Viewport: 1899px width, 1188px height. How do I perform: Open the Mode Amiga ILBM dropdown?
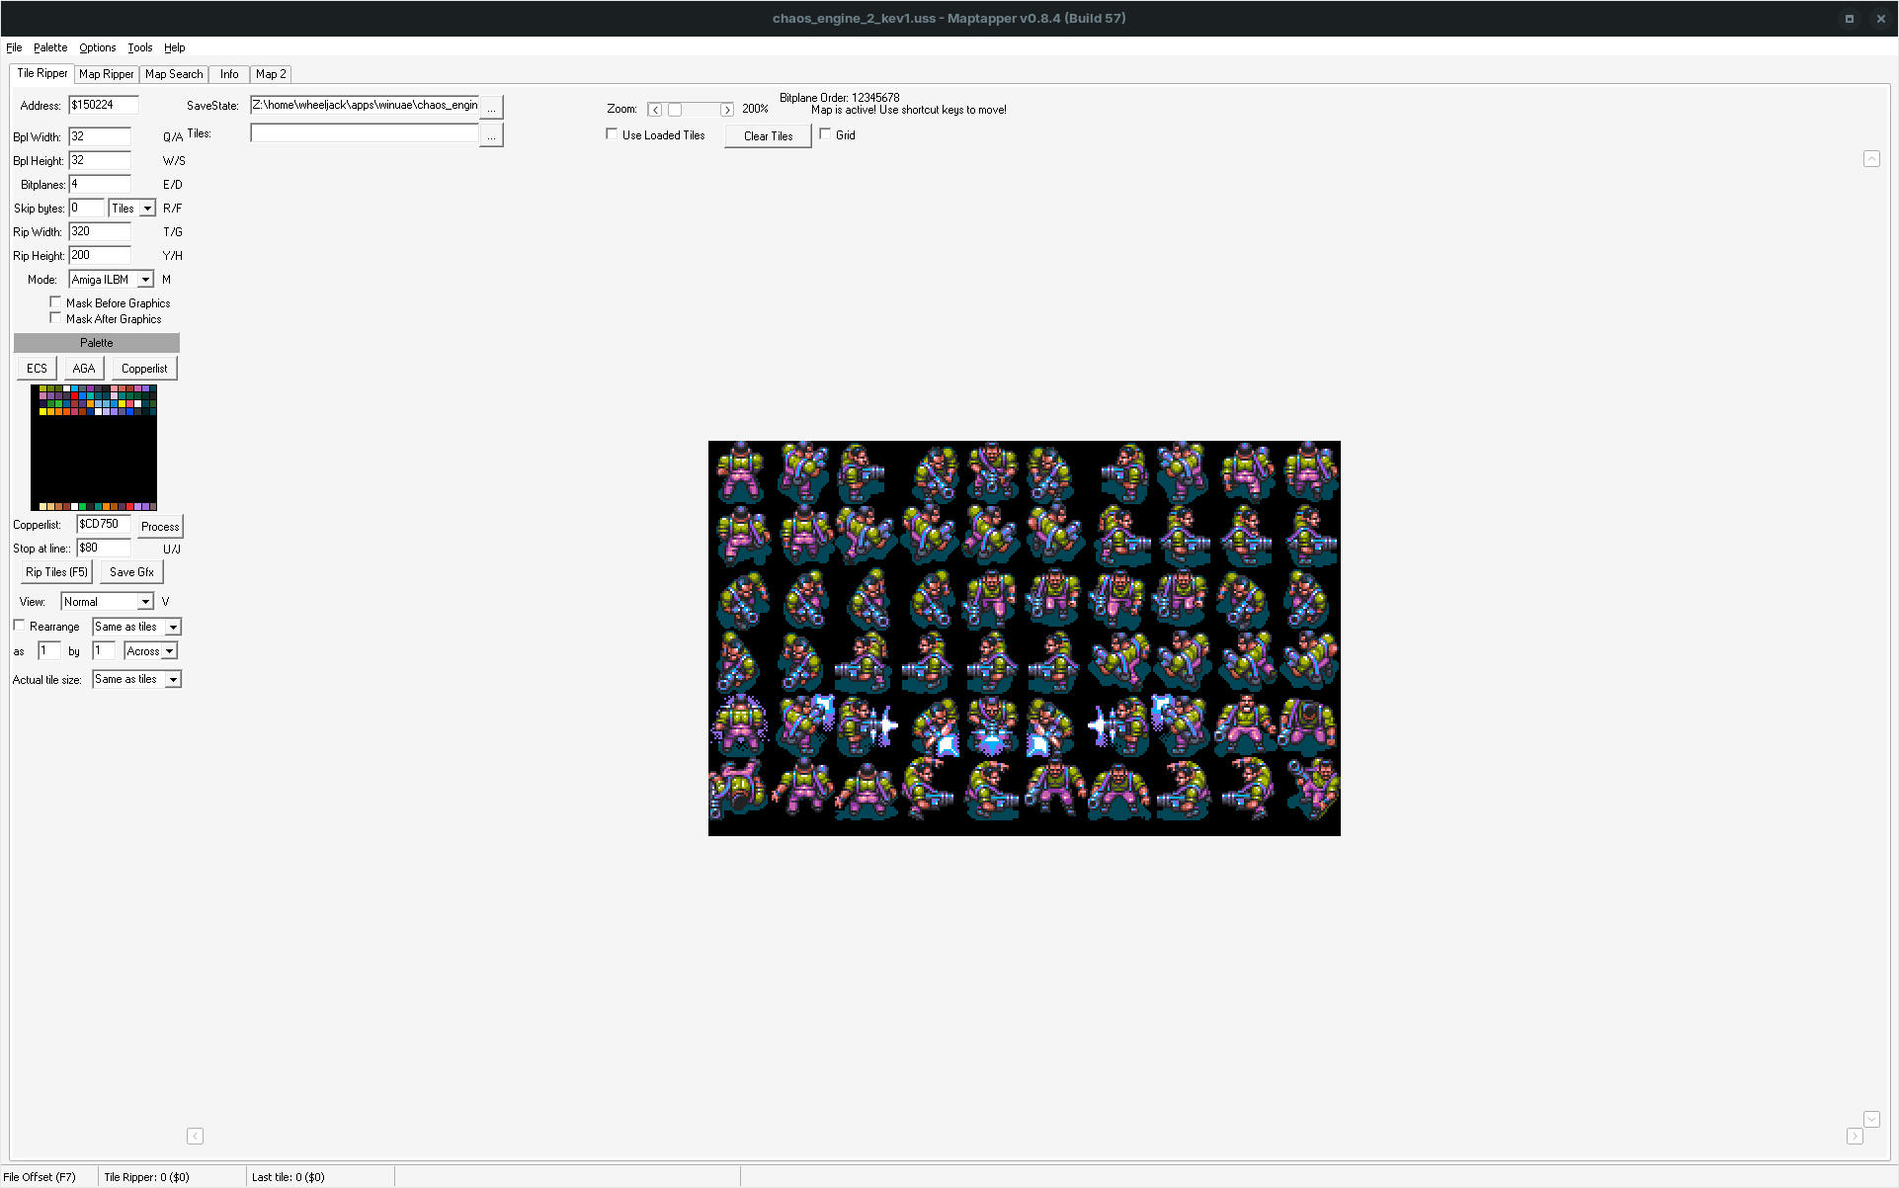point(145,280)
